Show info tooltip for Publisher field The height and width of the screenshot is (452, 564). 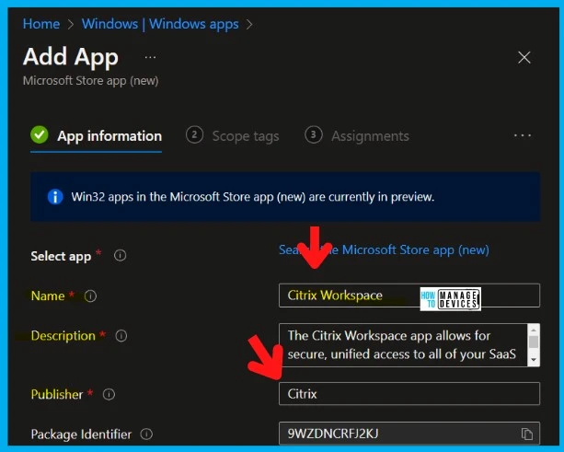coord(109,394)
